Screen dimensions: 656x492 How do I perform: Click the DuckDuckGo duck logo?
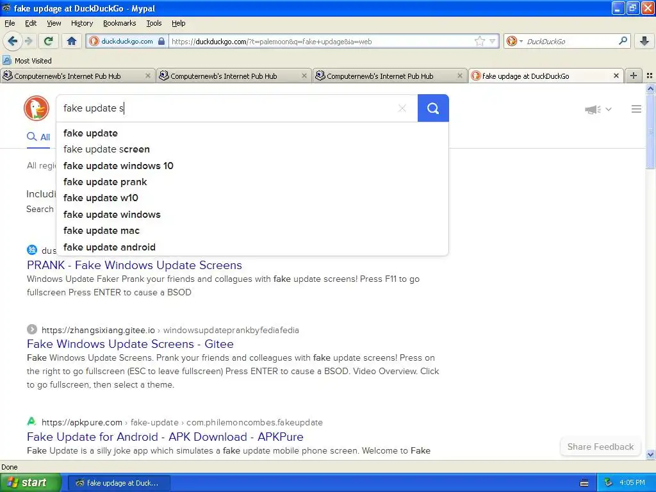[x=37, y=108]
